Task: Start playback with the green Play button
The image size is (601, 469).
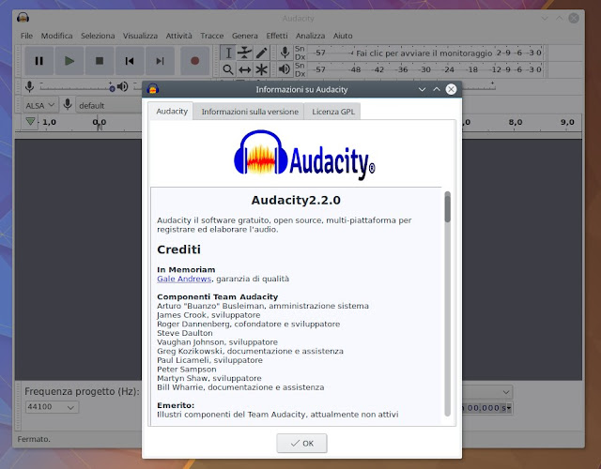Action: tap(69, 61)
